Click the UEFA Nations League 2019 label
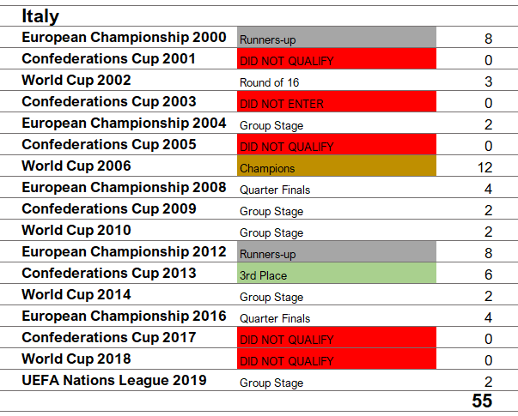 click(x=114, y=380)
